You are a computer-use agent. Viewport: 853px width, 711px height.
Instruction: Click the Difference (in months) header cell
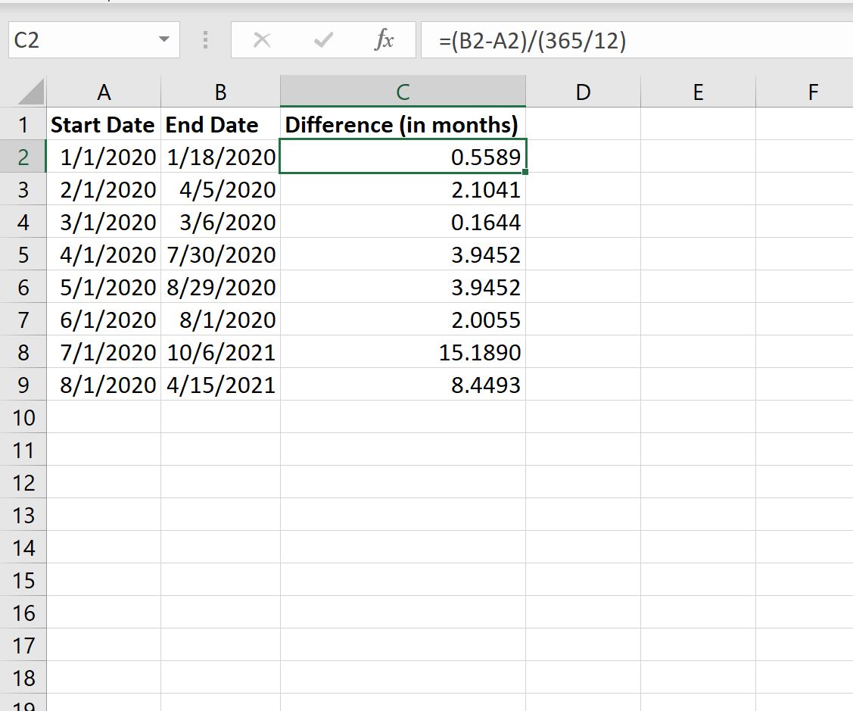pyautogui.click(x=402, y=125)
